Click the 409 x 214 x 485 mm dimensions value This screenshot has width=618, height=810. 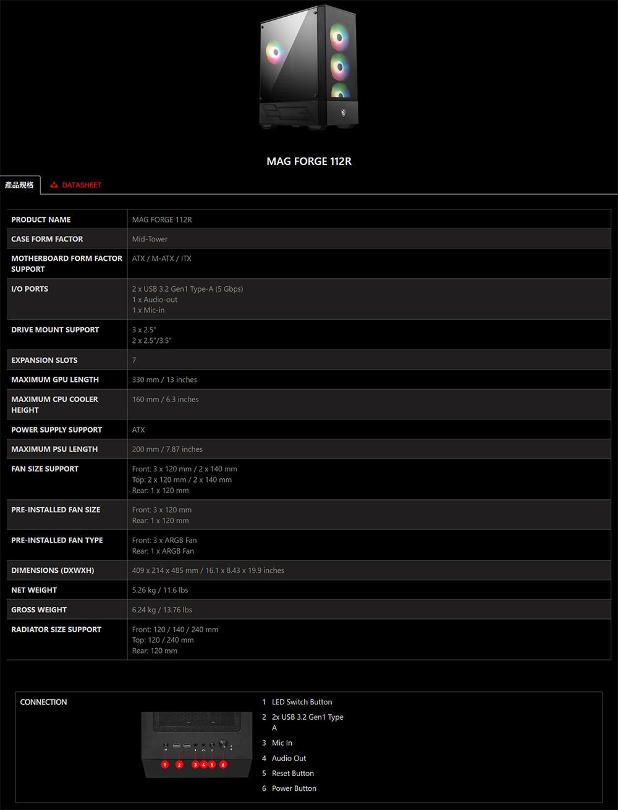(208, 570)
